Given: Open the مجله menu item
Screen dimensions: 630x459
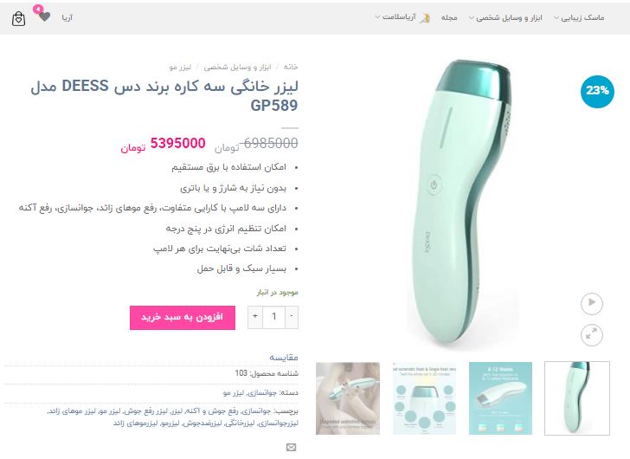Looking at the screenshot, I should (x=449, y=17).
